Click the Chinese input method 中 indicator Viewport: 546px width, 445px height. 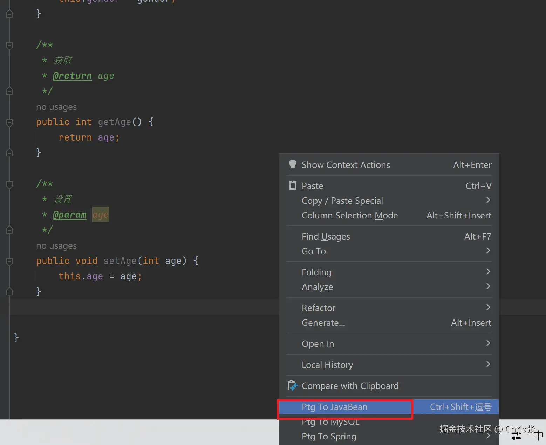[538, 436]
